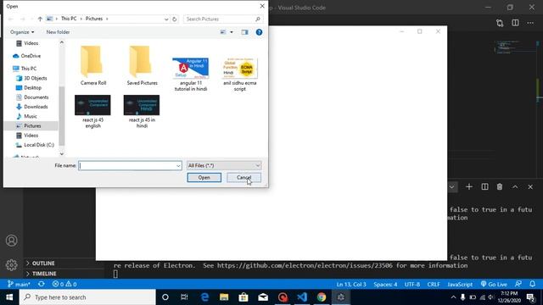Add a new terminal with the plus icon
Viewport: 543px width, 305px height.
pyautogui.click(x=469, y=186)
